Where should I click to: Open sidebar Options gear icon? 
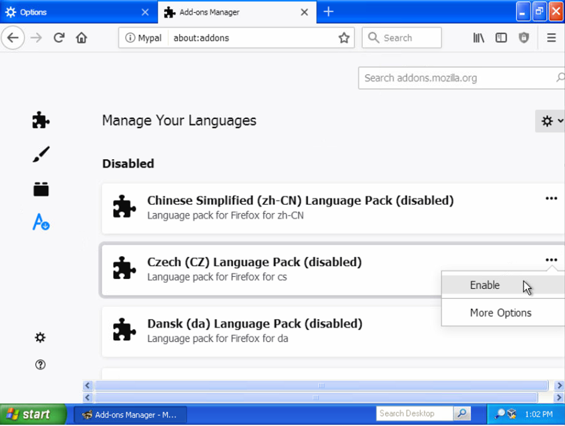(40, 338)
